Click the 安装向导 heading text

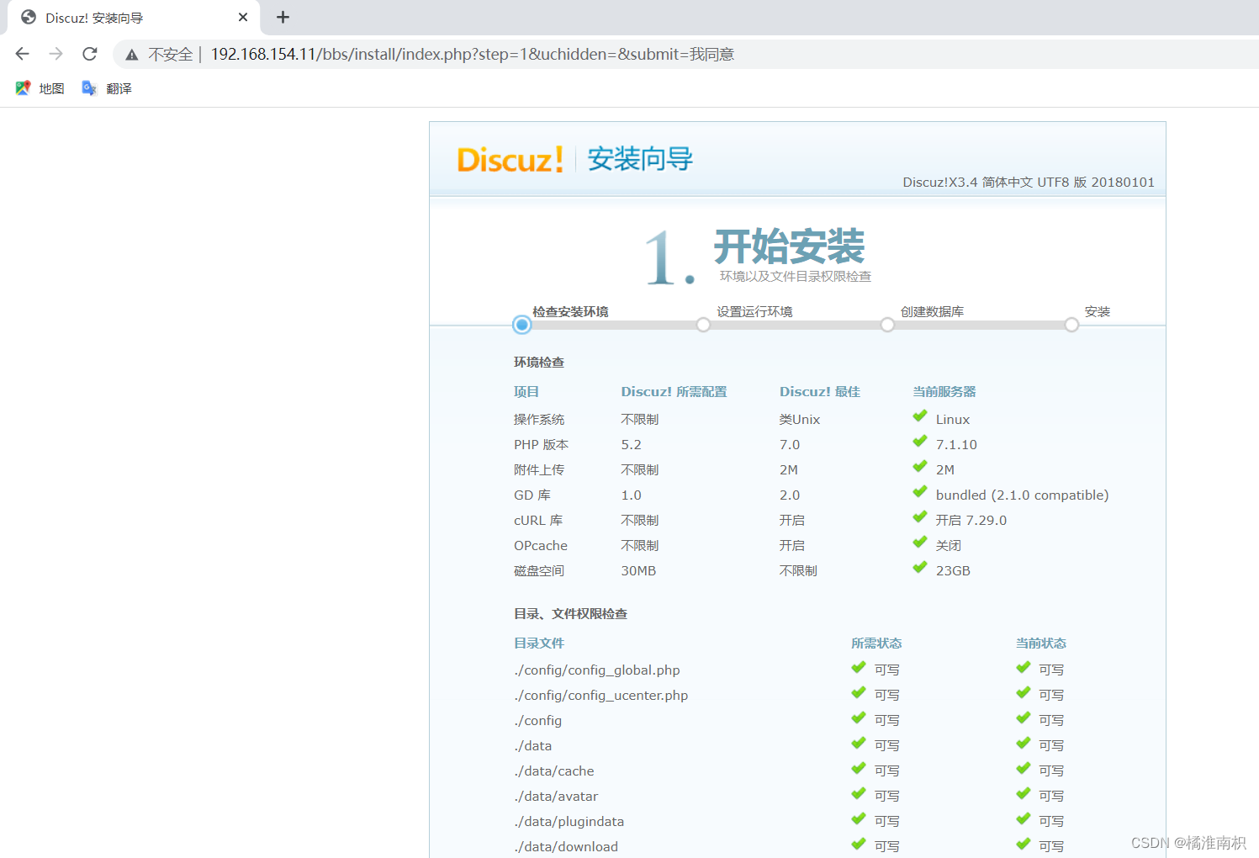pos(640,159)
